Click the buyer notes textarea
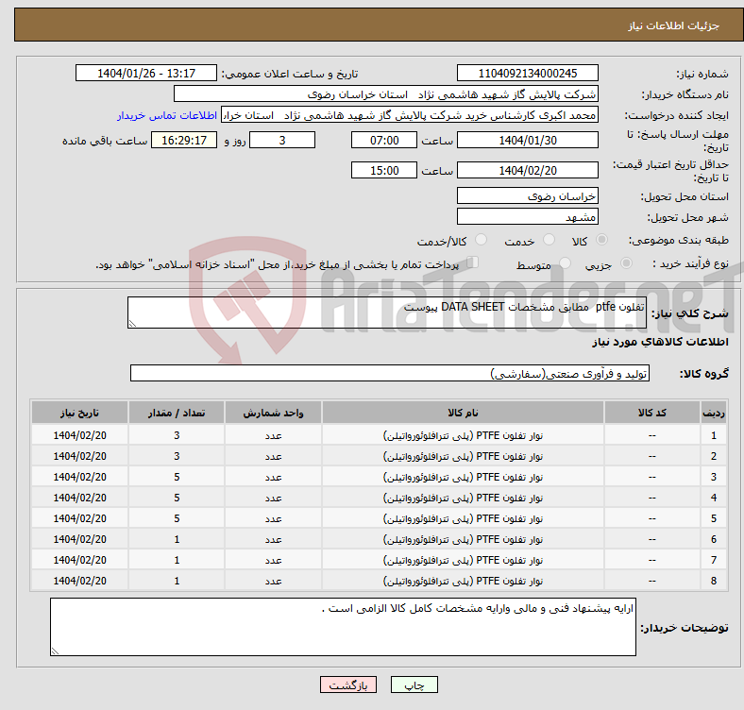The image size is (744, 710). coord(343,627)
